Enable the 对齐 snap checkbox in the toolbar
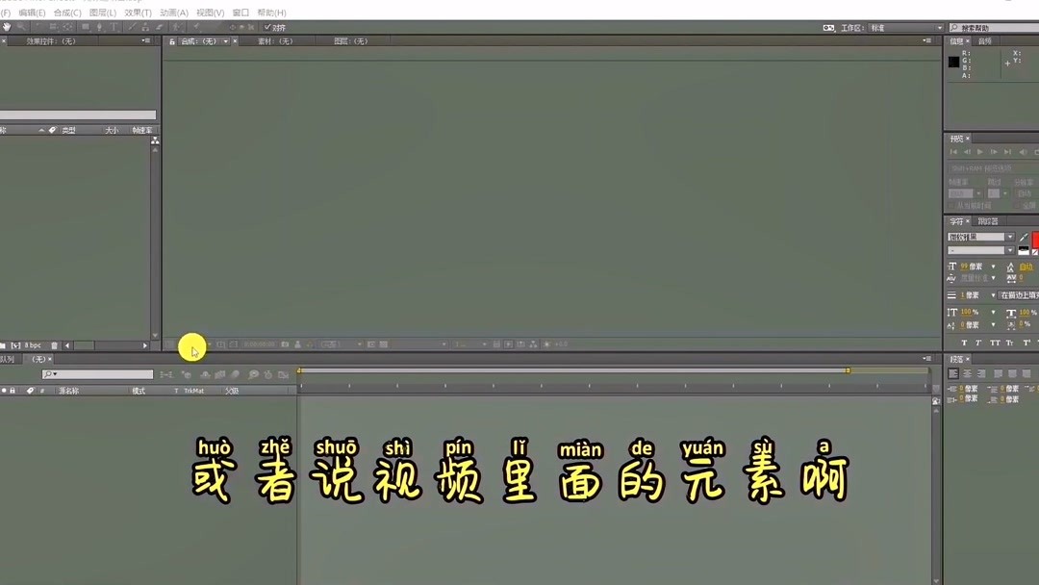Screen dimensions: 1039x585 (267, 27)
